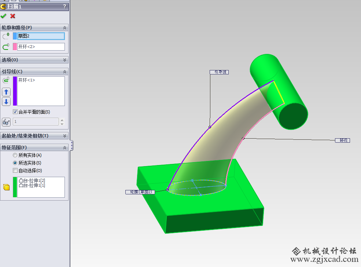Click the 扫描1 panel title
Screen dimensions: 361x267
click(14, 7)
